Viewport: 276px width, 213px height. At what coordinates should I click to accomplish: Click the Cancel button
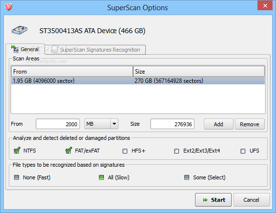pyautogui.click(x=252, y=200)
